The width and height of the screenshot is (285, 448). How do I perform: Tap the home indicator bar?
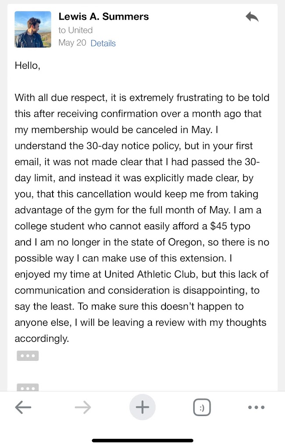point(142,441)
